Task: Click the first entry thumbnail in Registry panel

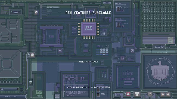Action: click(98, 90)
